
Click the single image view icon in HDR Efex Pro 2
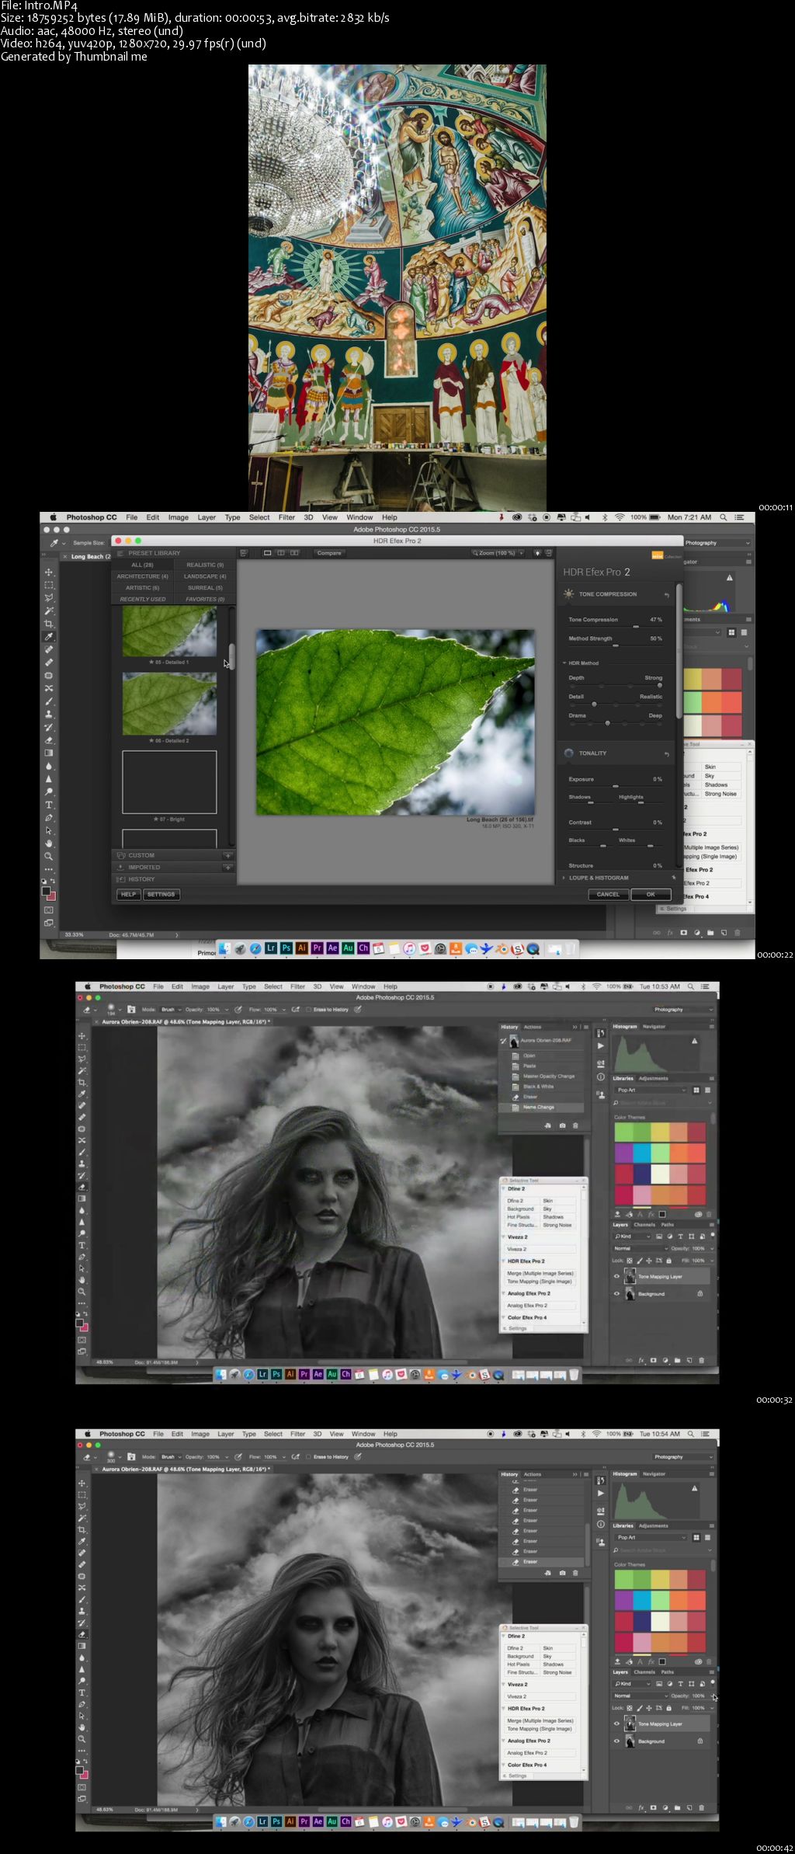(x=268, y=553)
